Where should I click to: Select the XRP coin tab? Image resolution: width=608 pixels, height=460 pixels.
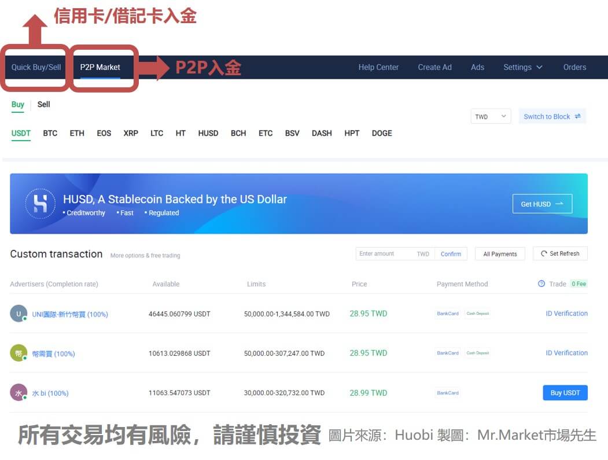[x=131, y=134]
